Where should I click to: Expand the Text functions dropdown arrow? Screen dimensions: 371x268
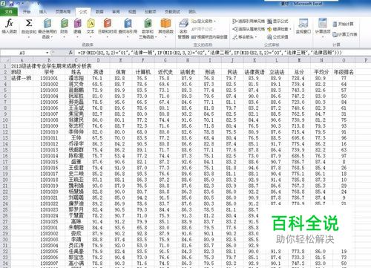(91, 37)
